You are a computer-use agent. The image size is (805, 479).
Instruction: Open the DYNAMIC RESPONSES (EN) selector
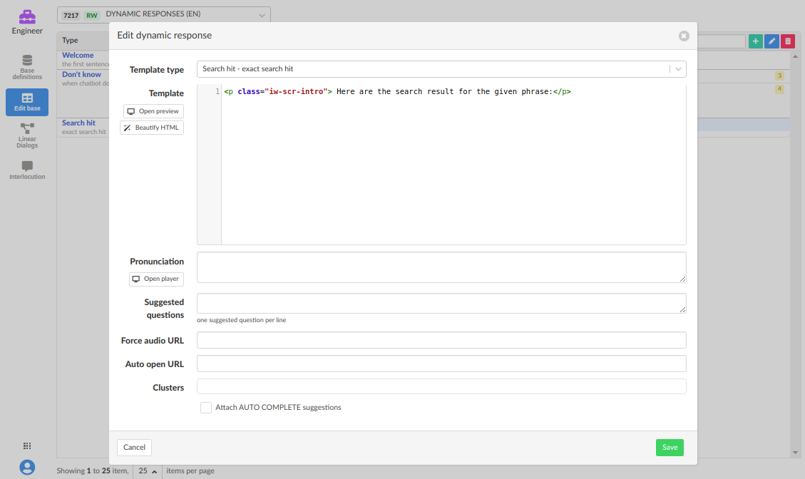(164, 15)
